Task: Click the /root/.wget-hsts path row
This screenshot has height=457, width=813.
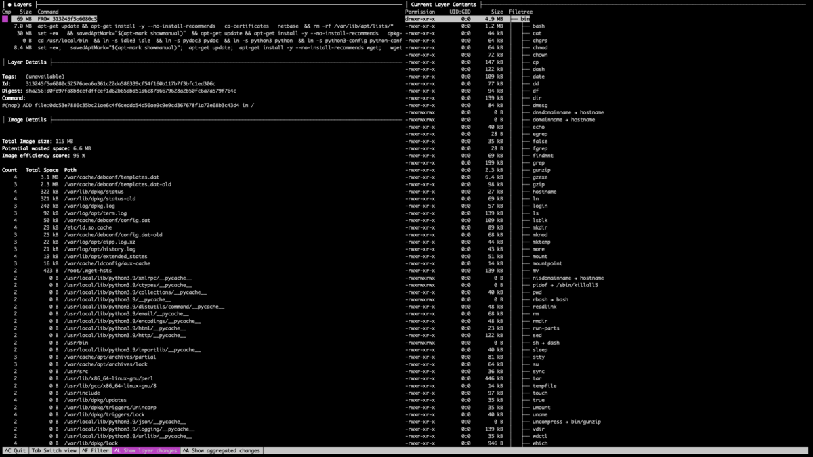Action: coord(203,271)
